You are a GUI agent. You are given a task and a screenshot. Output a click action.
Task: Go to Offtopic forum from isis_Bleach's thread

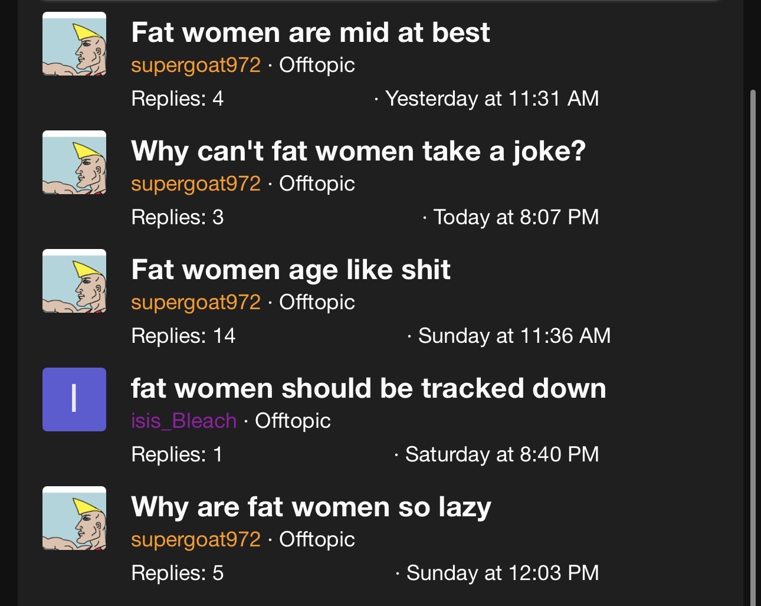[x=293, y=421]
